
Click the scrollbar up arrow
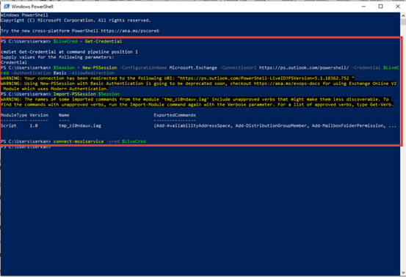[403, 15]
